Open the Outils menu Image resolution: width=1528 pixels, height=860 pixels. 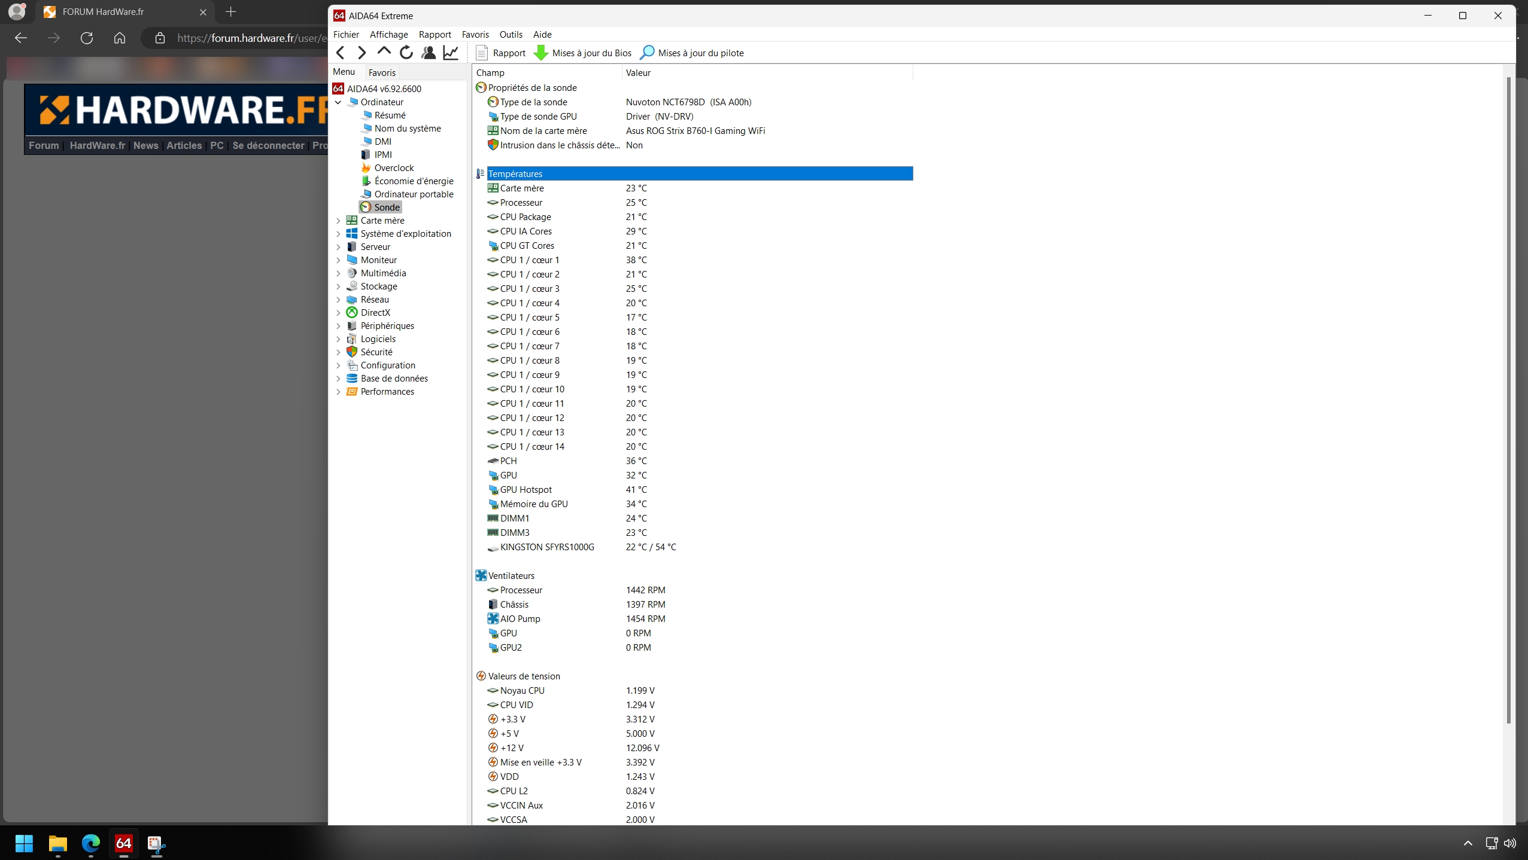pyautogui.click(x=511, y=34)
